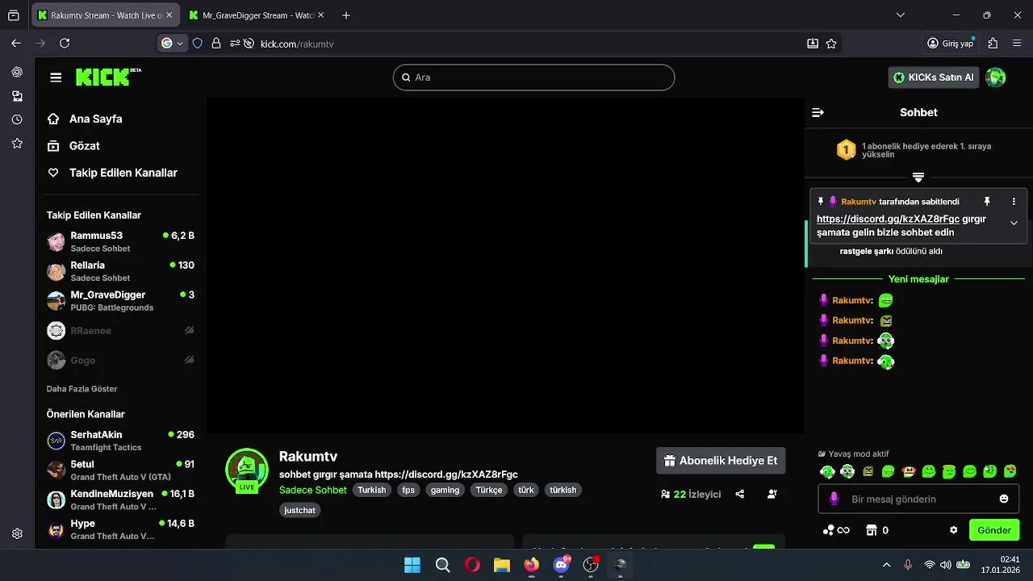Open Discord from the taskbar

pyautogui.click(x=562, y=565)
